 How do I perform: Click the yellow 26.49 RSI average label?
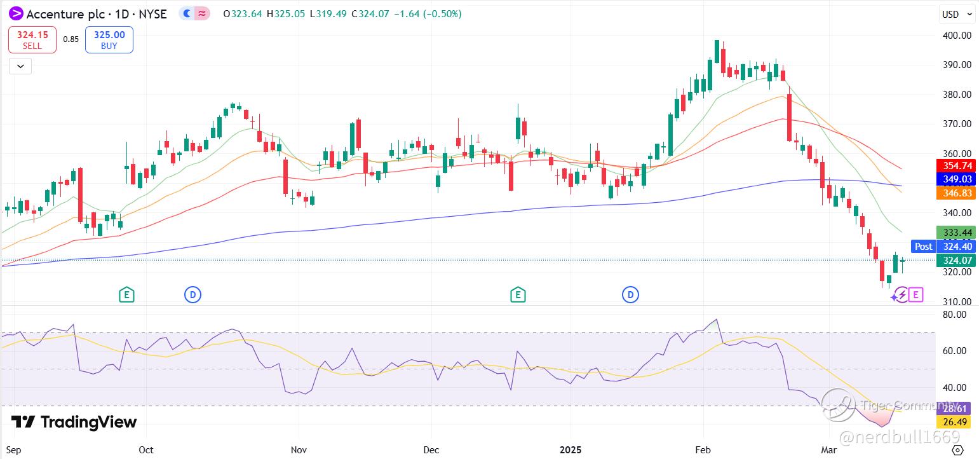[954, 422]
